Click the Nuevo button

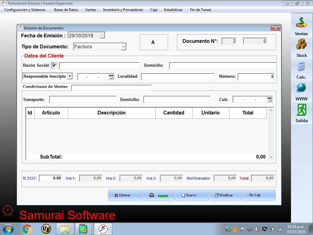(x=192, y=195)
